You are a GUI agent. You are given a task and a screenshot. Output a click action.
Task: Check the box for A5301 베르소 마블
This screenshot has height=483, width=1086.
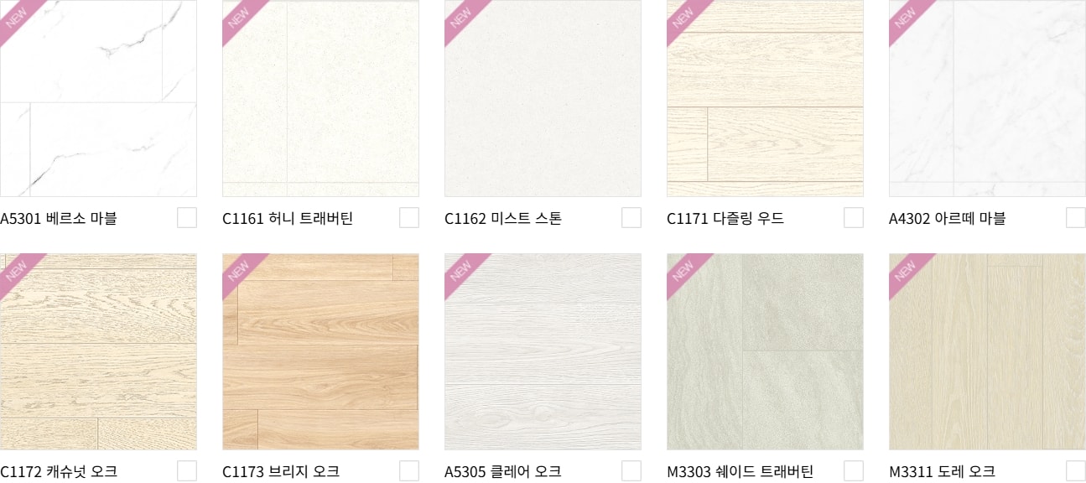click(187, 218)
